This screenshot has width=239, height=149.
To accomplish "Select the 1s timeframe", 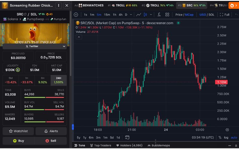I will 85,15.
